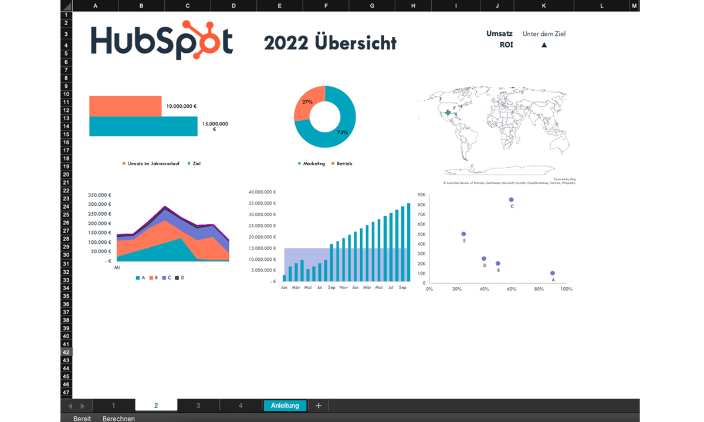Go to next sheet with right arrow

(82, 406)
